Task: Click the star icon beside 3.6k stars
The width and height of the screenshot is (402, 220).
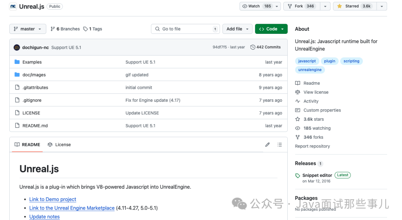Action: coord(298,119)
